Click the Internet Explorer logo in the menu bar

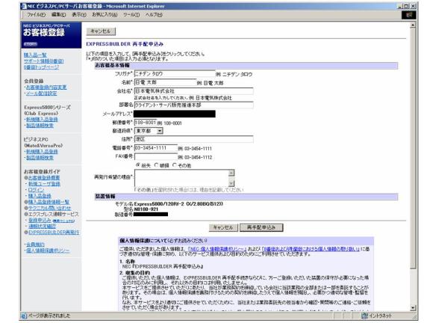[x=409, y=15]
